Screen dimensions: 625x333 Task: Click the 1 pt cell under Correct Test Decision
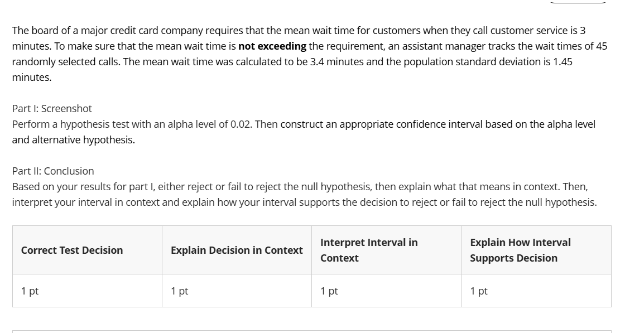point(30,291)
